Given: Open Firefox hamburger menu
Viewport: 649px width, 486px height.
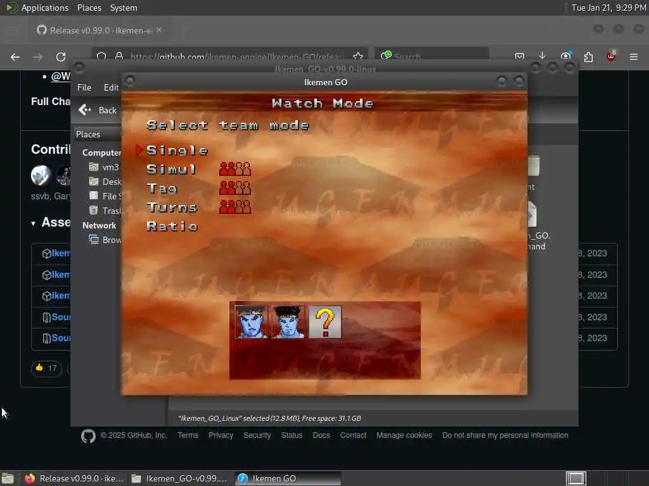Looking at the screenshot, I should coord(634,57).
